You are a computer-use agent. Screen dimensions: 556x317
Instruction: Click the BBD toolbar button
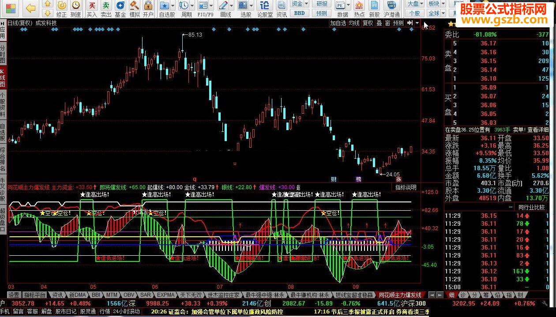[x=300, y=13]
